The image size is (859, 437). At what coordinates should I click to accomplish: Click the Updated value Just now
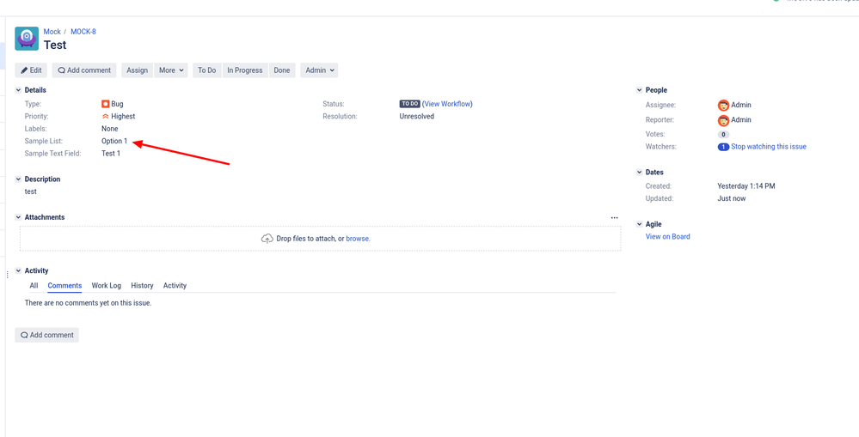[x=732, y=198]
